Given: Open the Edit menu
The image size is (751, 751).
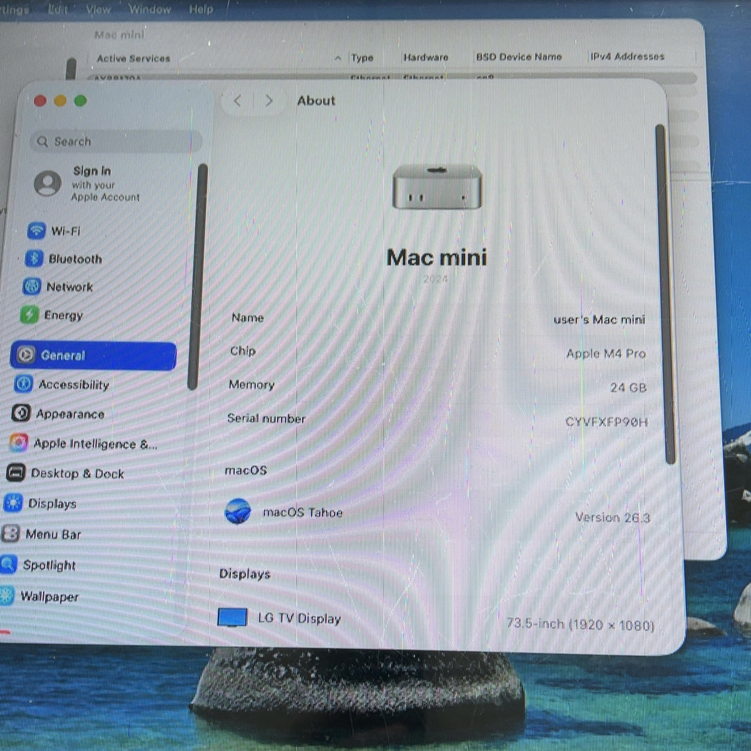Looking at the screenshot, I should tap(58, 9).
